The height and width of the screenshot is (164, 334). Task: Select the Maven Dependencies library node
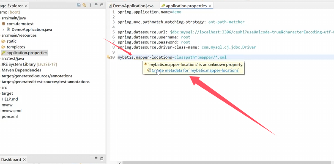coord(21,70)
